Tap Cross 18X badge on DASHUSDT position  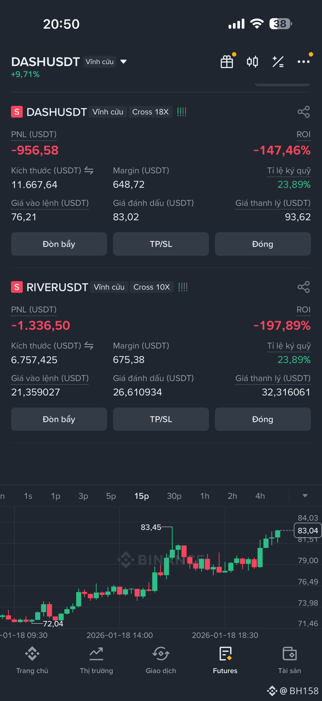click(150, 112)
